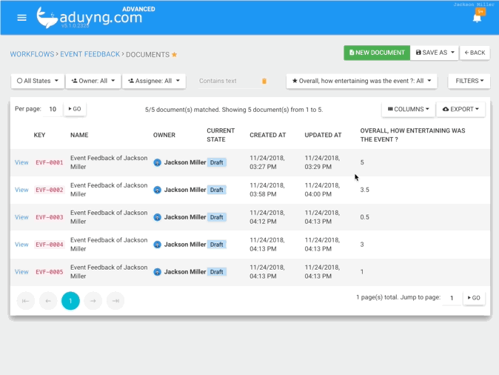Click the rating value 3.5
Viewport: 499px width, 375px height.
click(365, 190)
